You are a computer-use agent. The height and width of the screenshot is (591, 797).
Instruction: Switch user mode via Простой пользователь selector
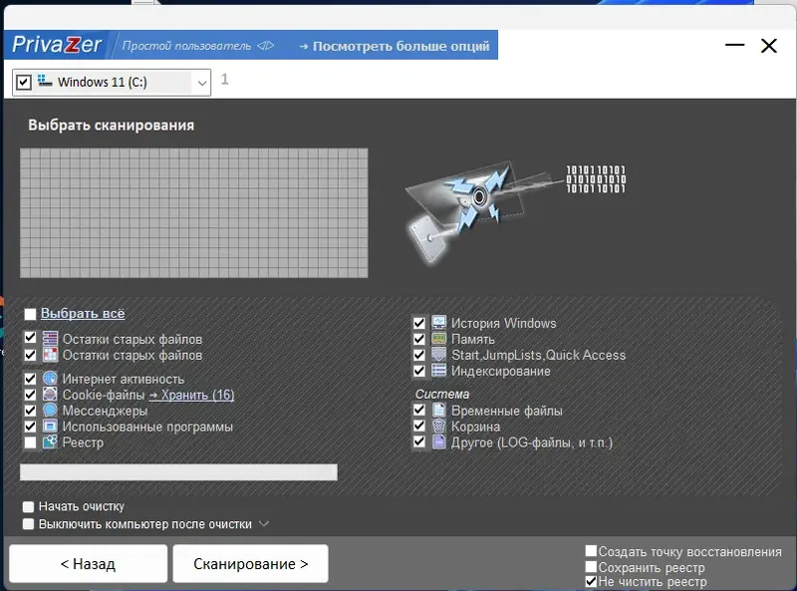pos(198,46)
